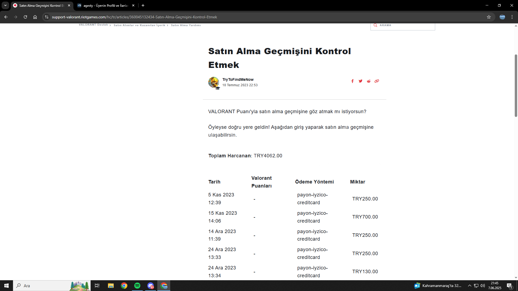Screen dimensions: 518x291
Task: Select the 14 Ara 2023 11:39 date cell
Action: [x=222, y=235]
